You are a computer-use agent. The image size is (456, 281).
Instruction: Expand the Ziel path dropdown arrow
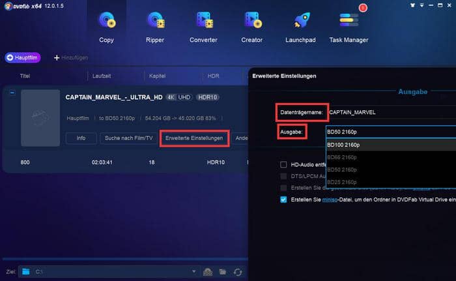click(x=193, y=271)
